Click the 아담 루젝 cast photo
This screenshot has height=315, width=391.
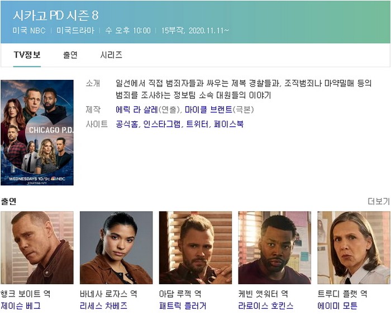195,247
